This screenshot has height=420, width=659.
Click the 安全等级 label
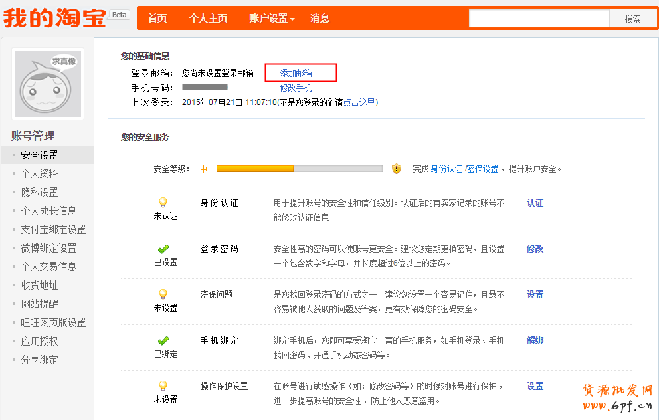171,169
